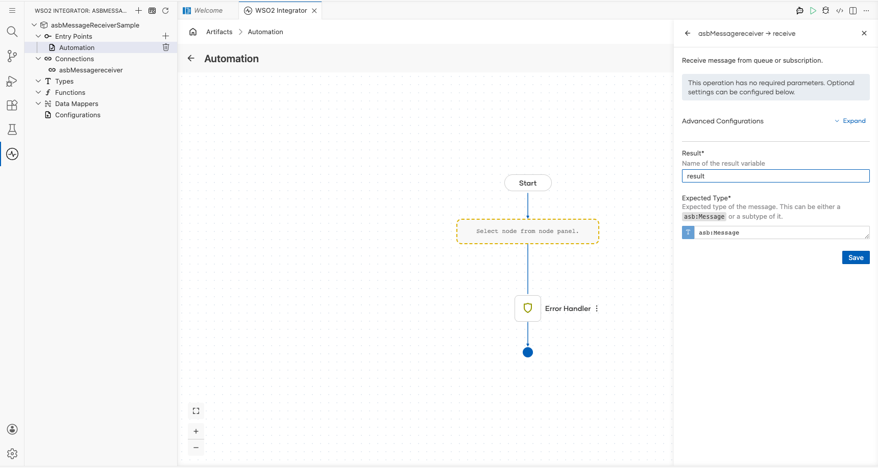Screen dimensions: 878x468
Task: Click the show overview icon in sidebar header
Action: pos(152,10)
